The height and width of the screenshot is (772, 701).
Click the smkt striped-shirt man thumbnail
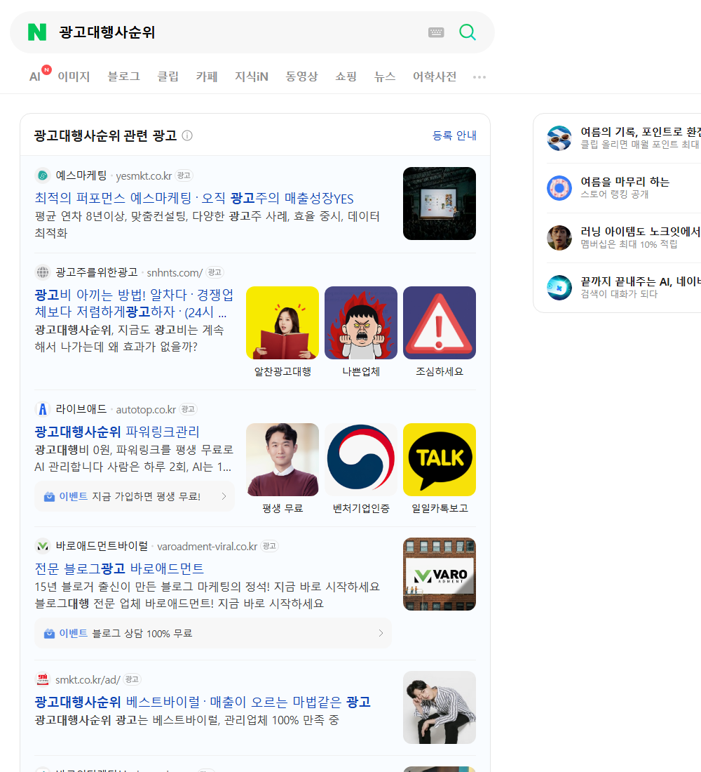(440, 707)
